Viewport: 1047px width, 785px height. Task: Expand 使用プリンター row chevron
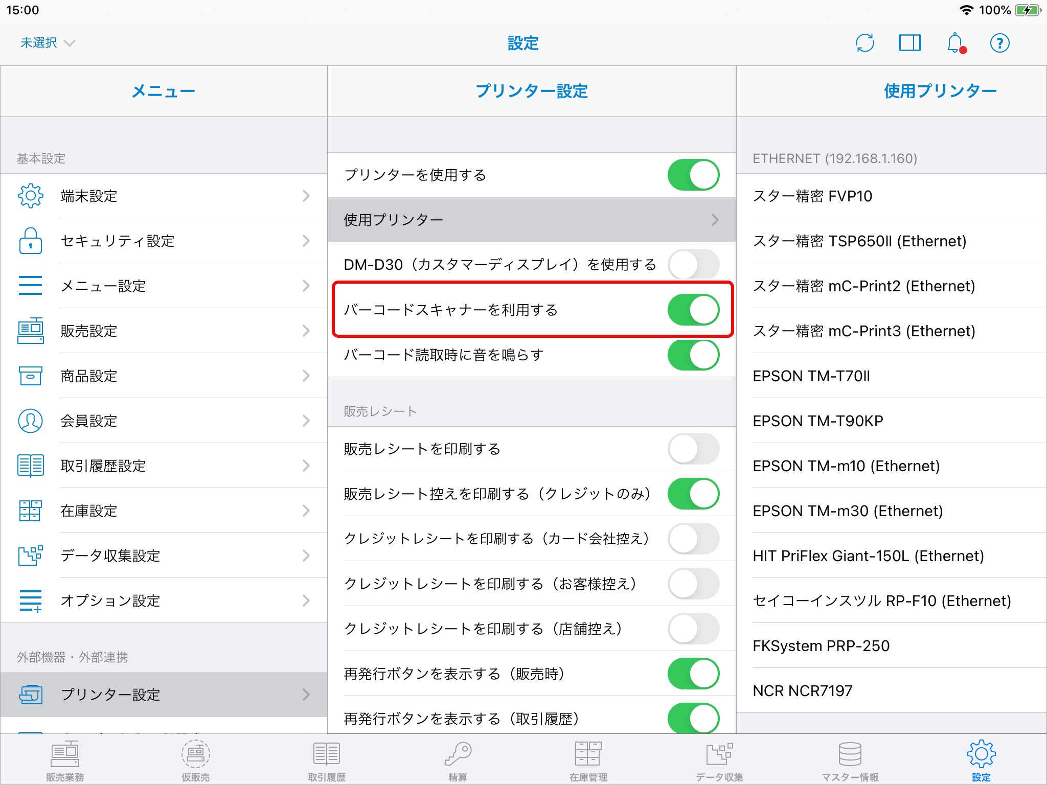tap(715, 220)
